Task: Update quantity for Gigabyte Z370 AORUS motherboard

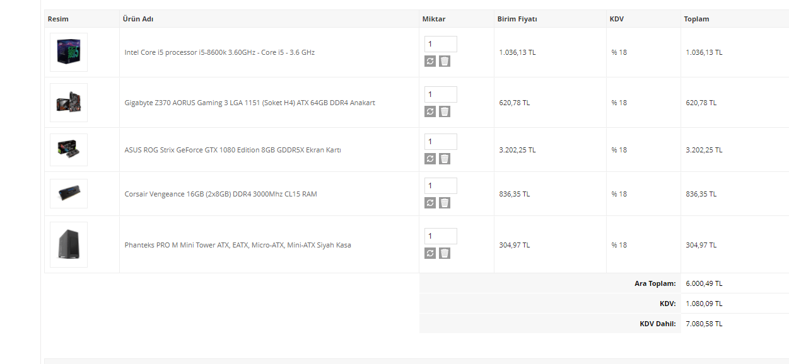Action: click(x=430, y=111)
